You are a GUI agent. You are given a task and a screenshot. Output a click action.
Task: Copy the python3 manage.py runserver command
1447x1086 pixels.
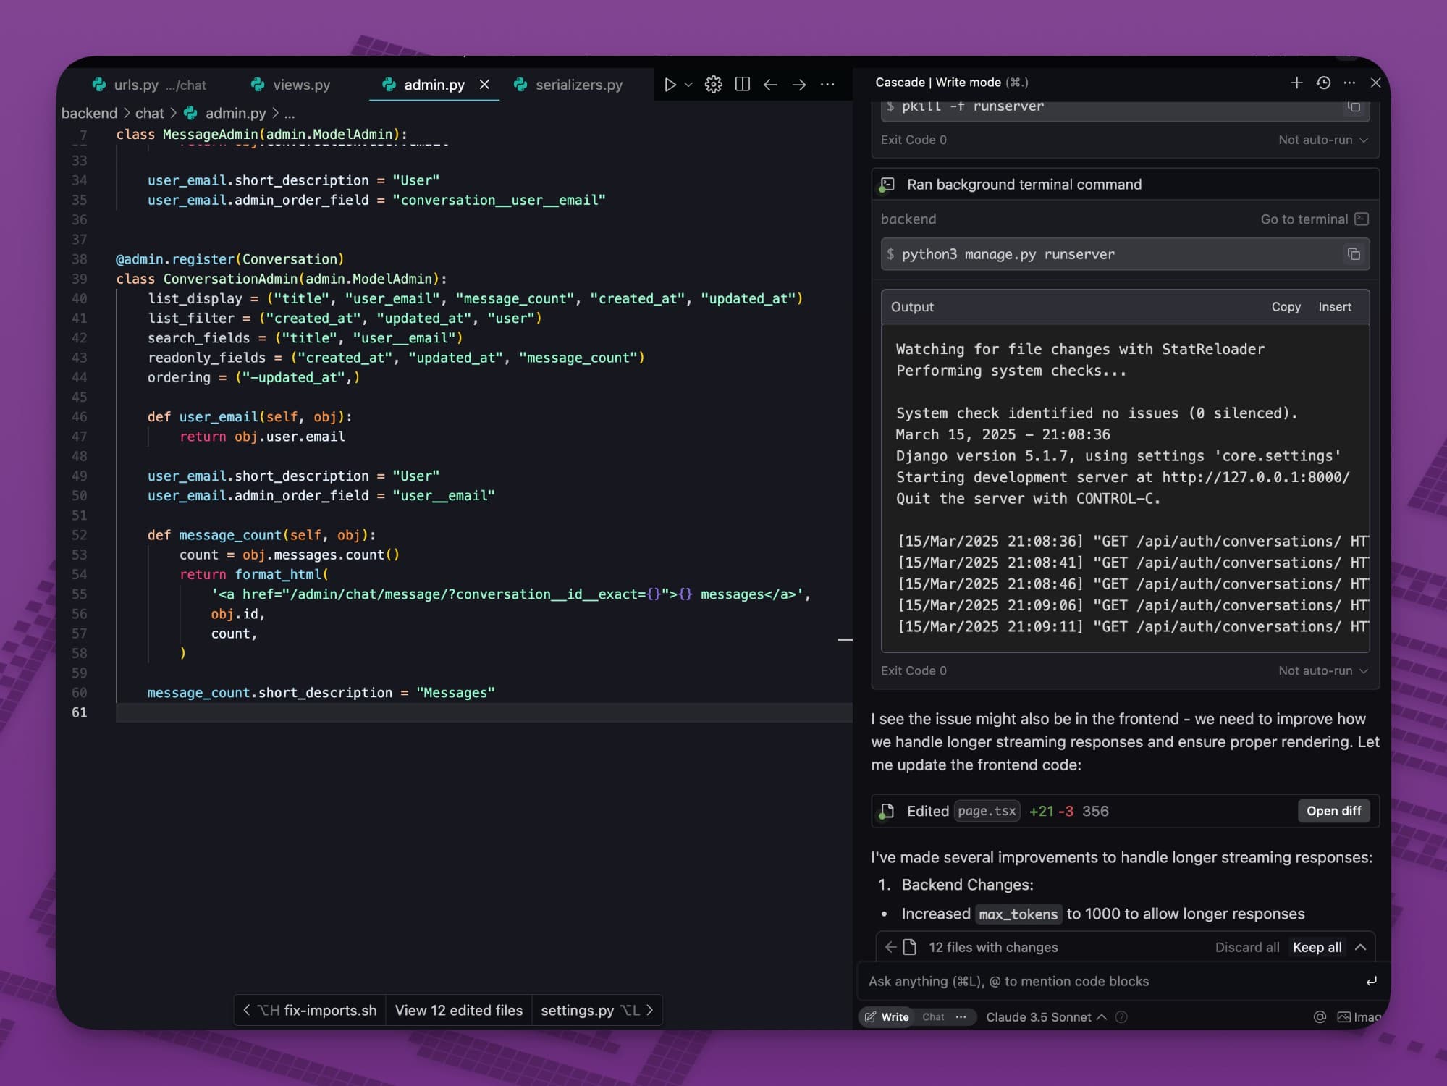(1353, 254)
